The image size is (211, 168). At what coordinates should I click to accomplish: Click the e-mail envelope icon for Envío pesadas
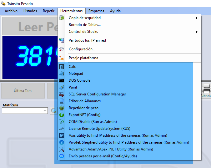[62, 156]
